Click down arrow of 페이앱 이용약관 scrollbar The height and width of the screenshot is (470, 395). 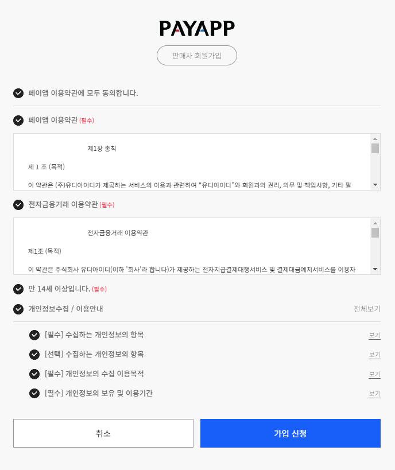click(x=375, y=185)
